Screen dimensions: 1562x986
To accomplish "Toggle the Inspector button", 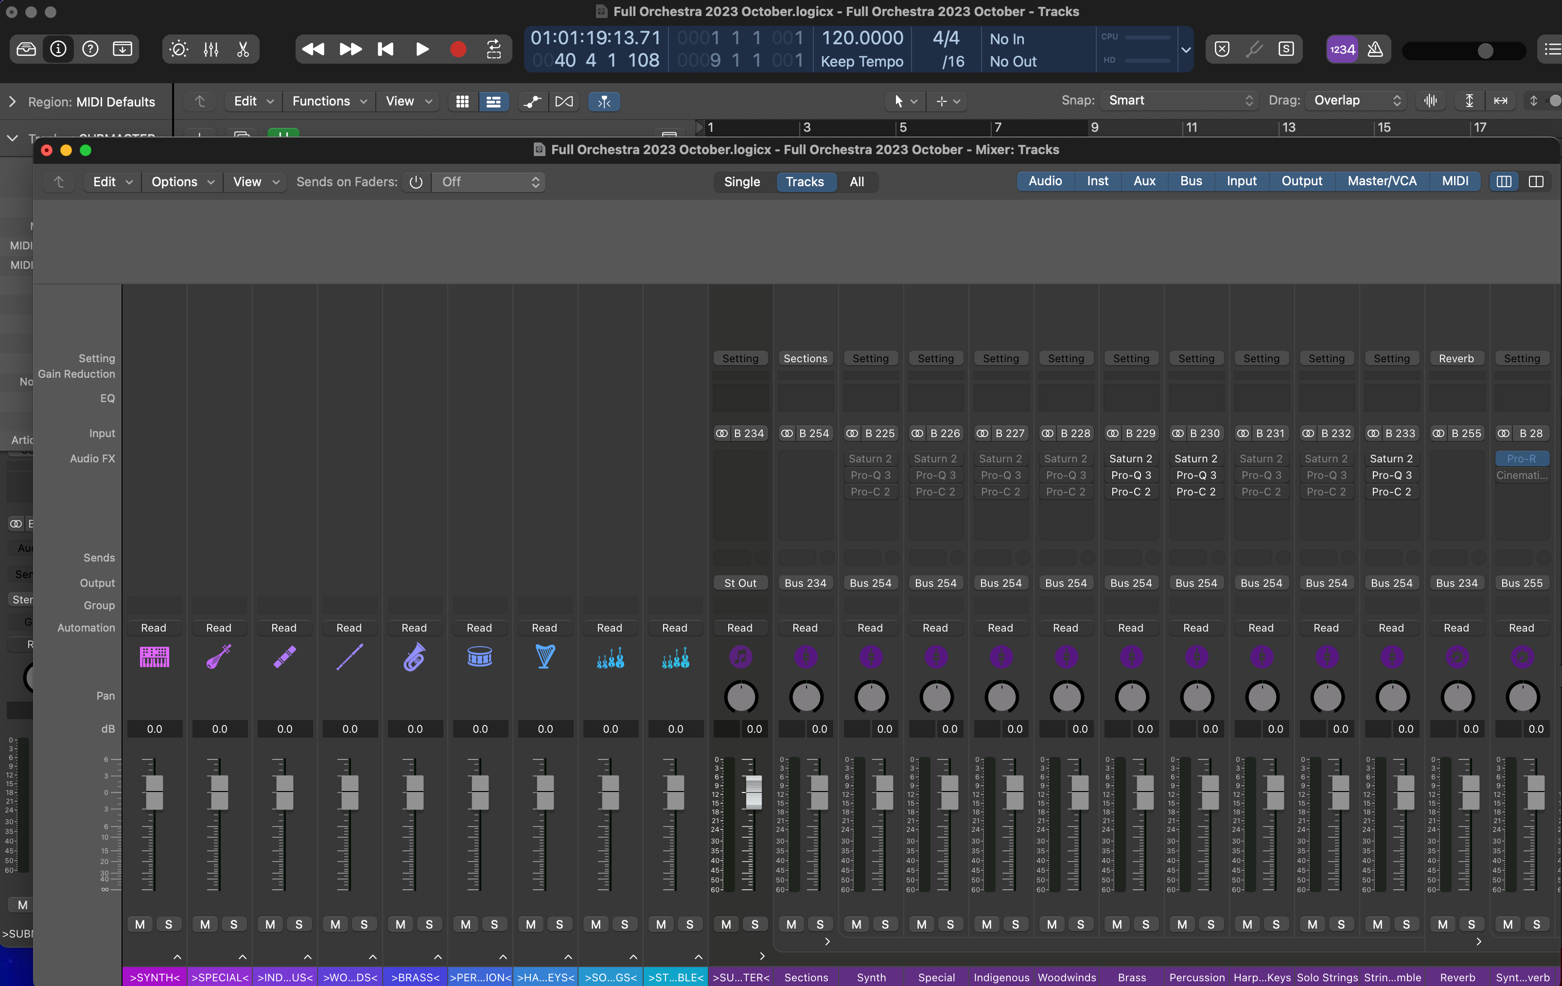I will (58, 49).
